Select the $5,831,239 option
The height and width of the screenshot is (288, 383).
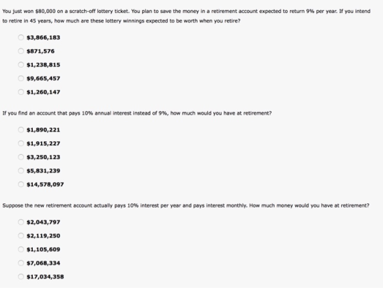pyautogui.click(x=21, y=171)
